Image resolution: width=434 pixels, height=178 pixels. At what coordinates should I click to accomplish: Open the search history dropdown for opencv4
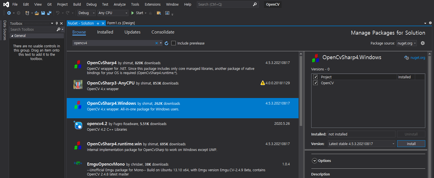(x=161, y=43)
